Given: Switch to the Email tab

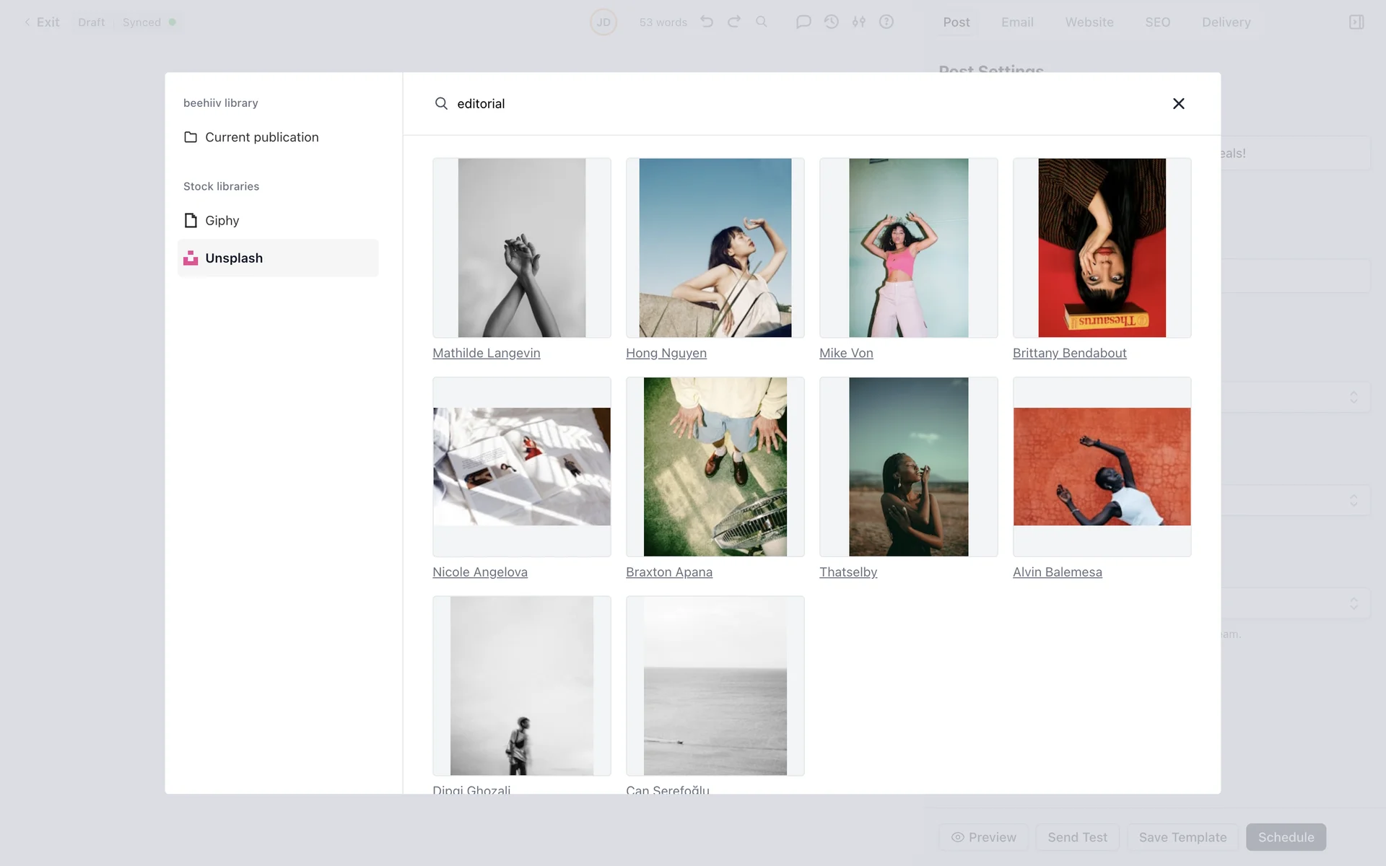Looking at the screenshot, I should [1017, 22].
